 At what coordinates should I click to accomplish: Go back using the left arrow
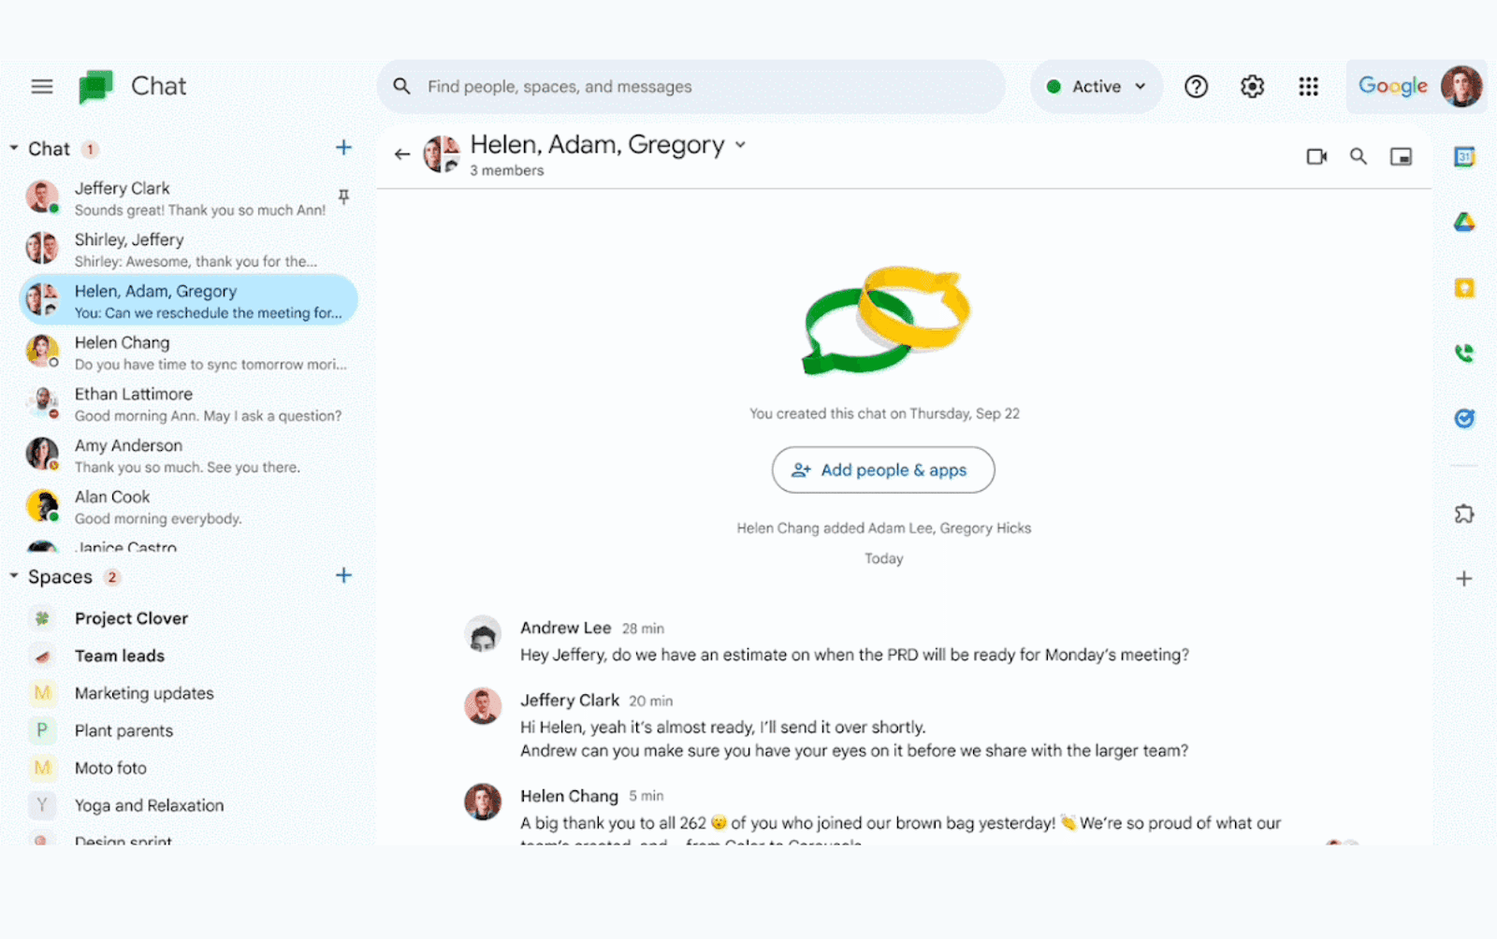coord(402,154)
